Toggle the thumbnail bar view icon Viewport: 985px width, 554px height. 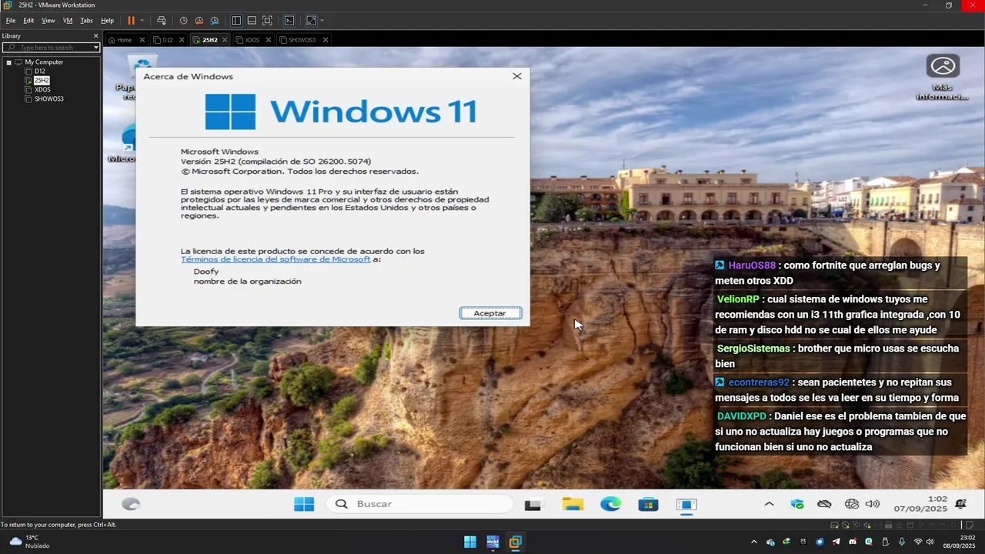[252, 21]
